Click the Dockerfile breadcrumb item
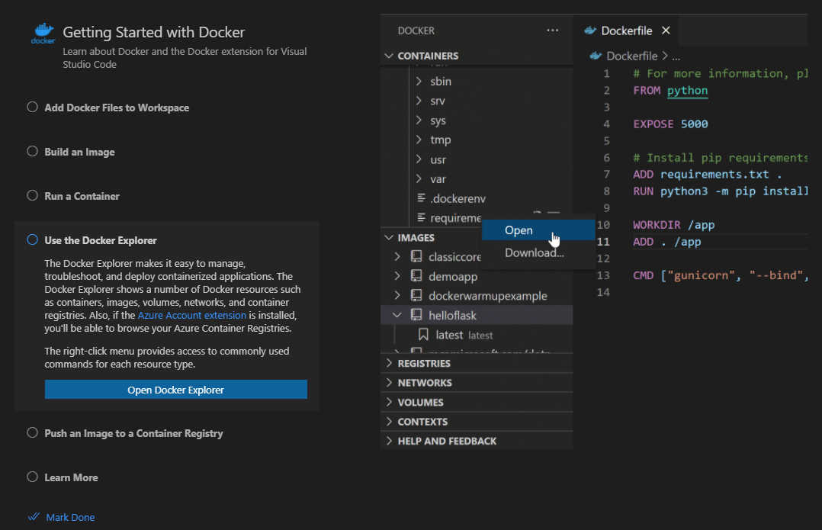 (631, 56)
